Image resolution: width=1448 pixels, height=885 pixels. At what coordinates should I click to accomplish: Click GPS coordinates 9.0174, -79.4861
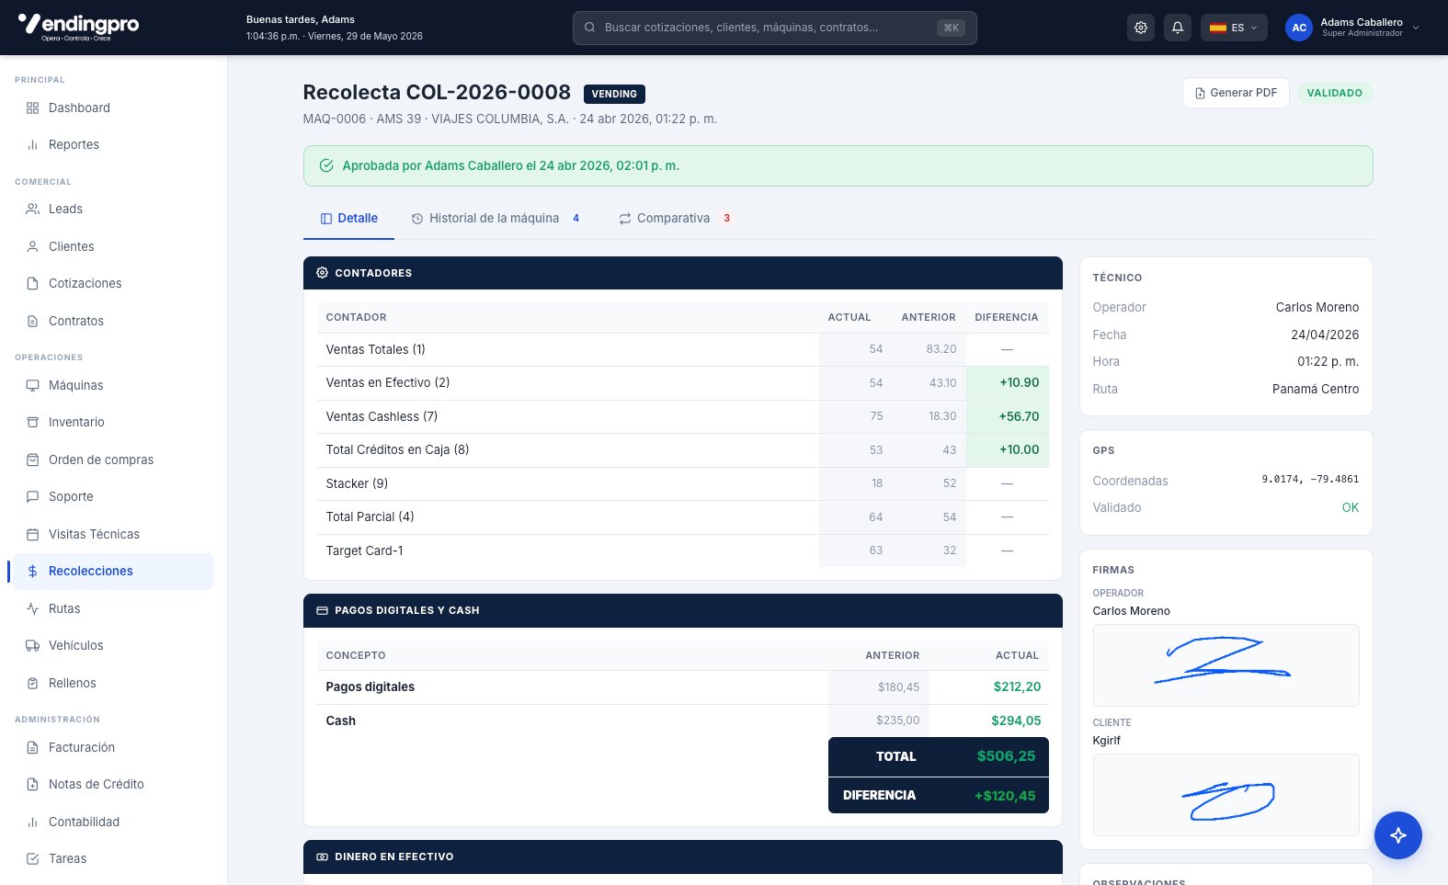pos(1310,480)
